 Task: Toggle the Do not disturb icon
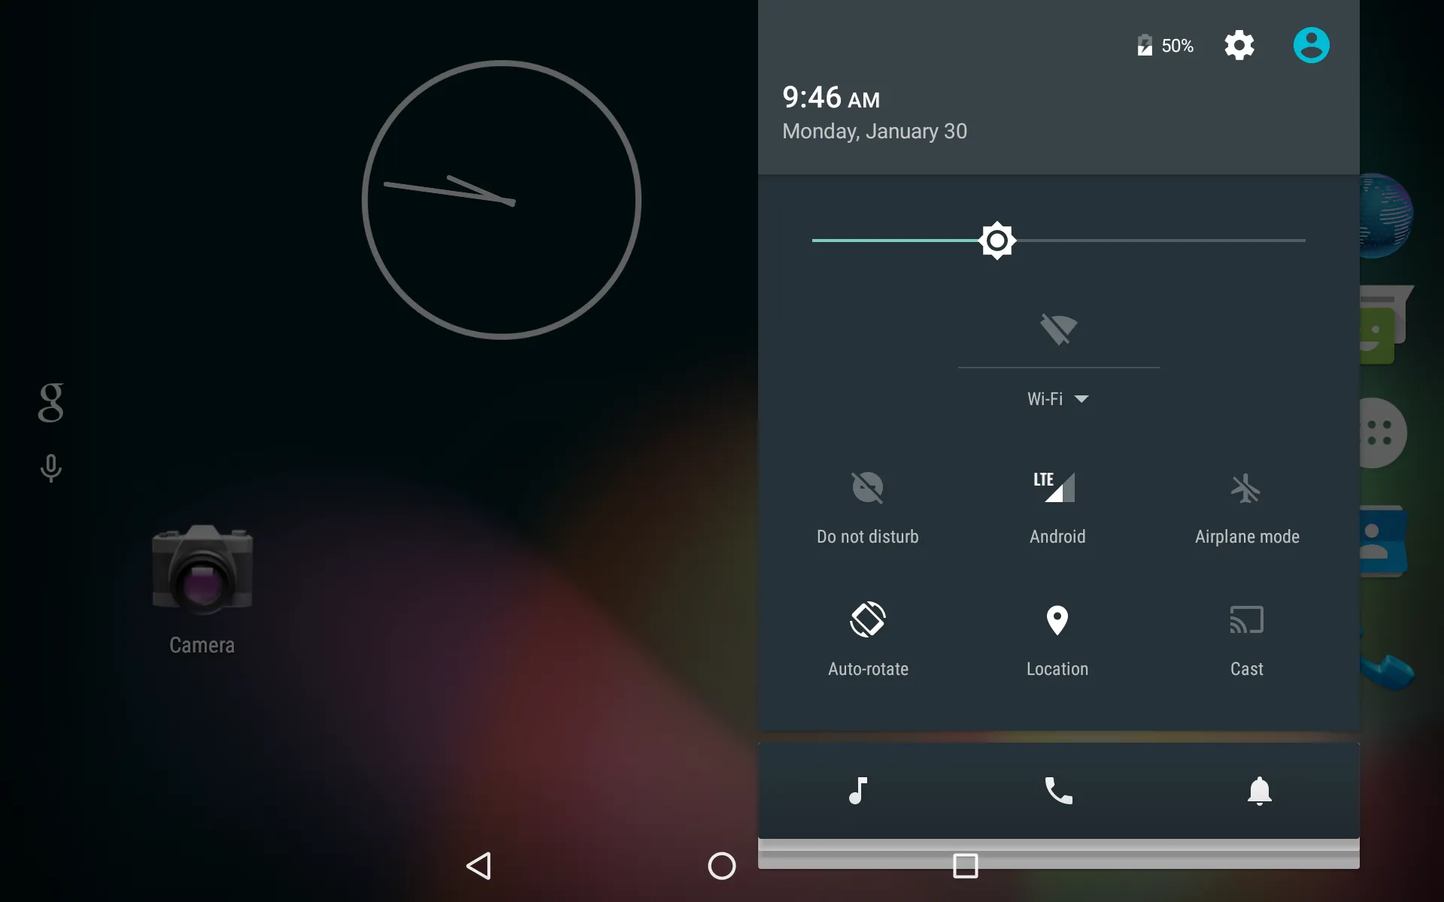coord(868,487)
